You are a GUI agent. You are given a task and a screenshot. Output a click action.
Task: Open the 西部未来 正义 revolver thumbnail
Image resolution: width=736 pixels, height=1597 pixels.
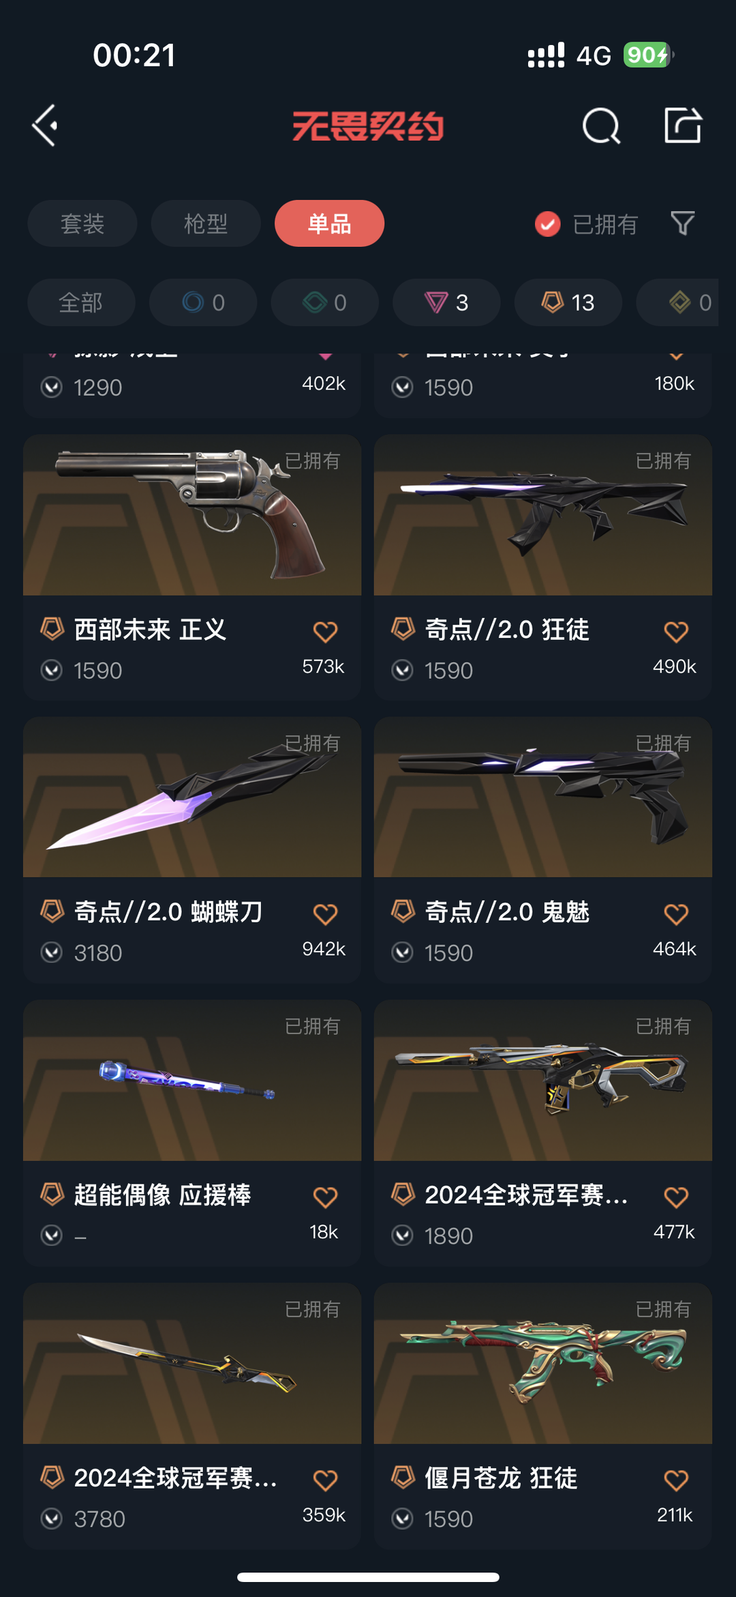[192, 515]
